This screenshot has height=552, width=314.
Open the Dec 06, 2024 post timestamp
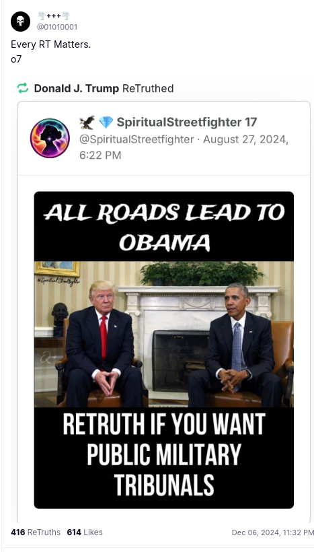click(x=272, y=532)
